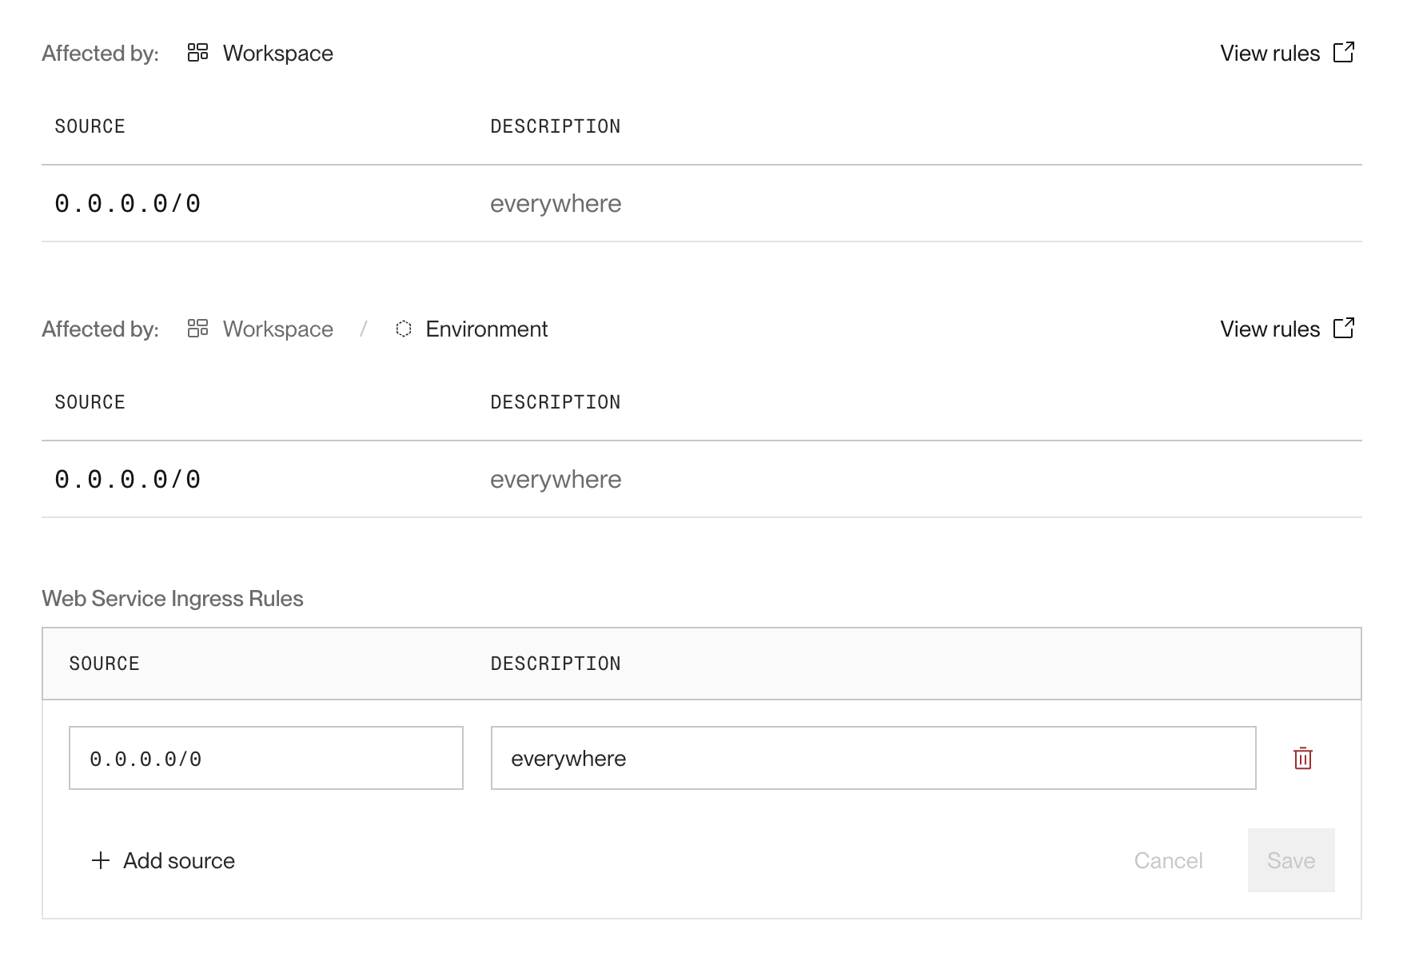Click the Workspace grid icon in the second breadcrumb

coord(197,329)
